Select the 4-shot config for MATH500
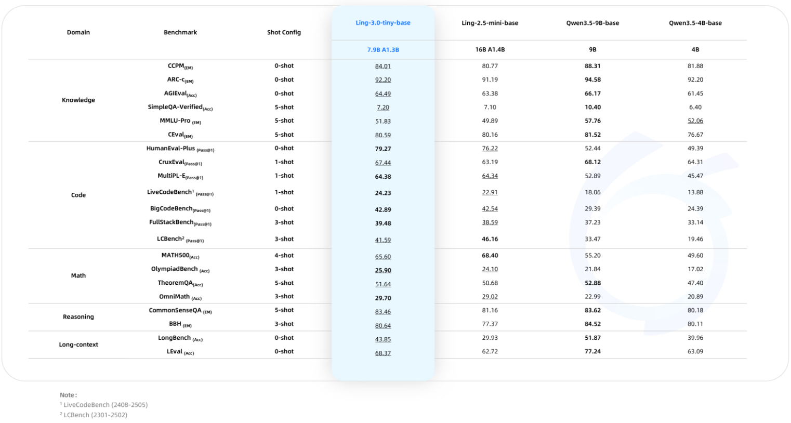This screenshot has width=791, height=423. tap(284, 256)
